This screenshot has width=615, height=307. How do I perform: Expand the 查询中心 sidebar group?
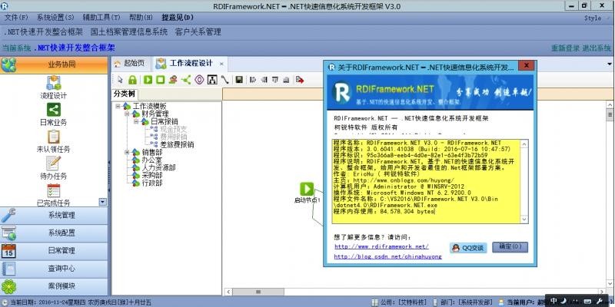54,269
